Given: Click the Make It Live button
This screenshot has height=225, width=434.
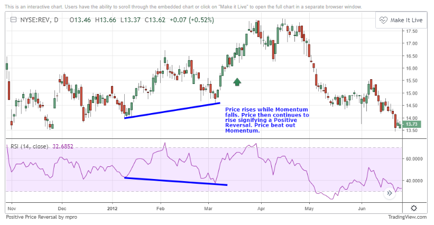Looking at the screenshot, I should coord(401,20).
